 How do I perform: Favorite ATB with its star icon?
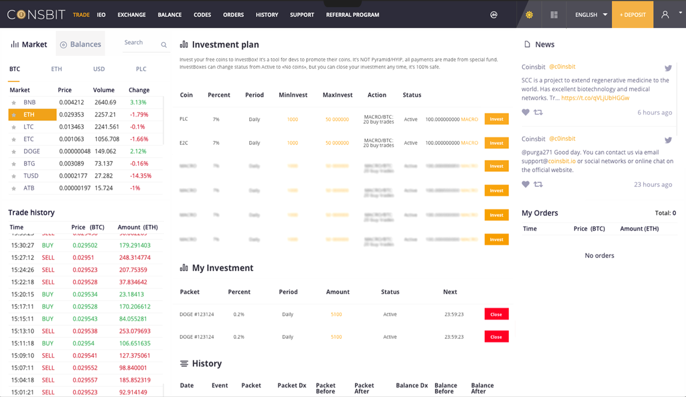(x=14, y=188)
